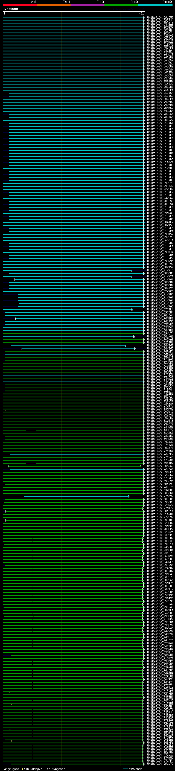This screenshot has height=771, width=175.
Task: Click the arrowhead of the short UniRef100_B8YI62 bar
Action: pos(125,346)
